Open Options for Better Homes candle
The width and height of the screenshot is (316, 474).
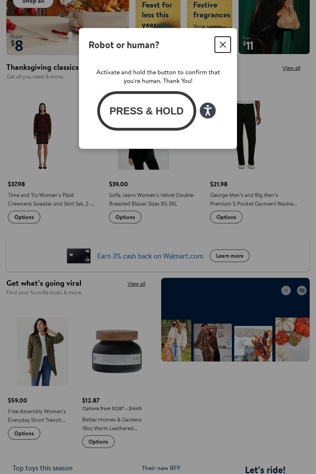(98, 442)
